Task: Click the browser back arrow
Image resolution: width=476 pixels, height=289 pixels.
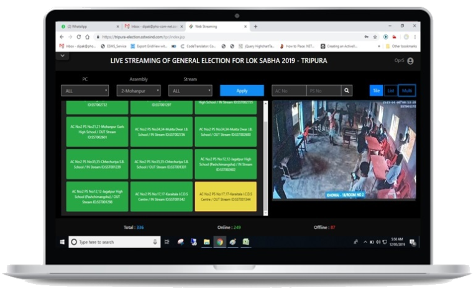Action: (x=63, y=37)
